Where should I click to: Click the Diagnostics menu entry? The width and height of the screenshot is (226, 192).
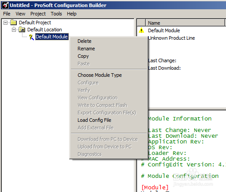(x=89, y=154)
